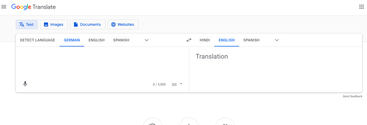Expand more source languages chevron
The width and height of the screenshot is (367, 125).
pyautogui.click(x=147, y=40)
